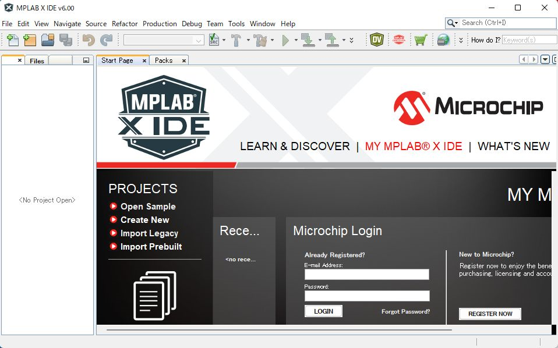Click the MPLAB X IDE title bar icon
Screen dimensions: 558x348
(x=9, y=8)
